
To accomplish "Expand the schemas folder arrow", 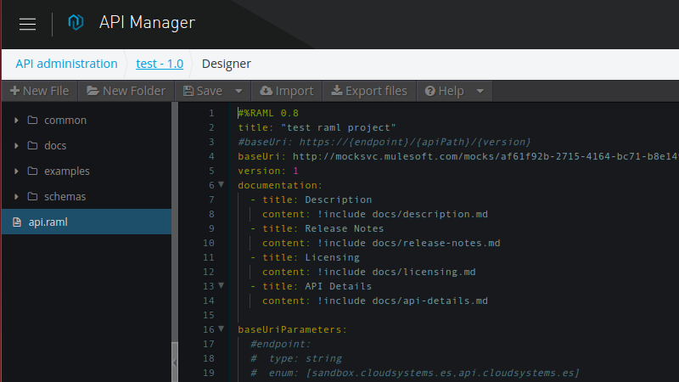I will pos(16,197).
